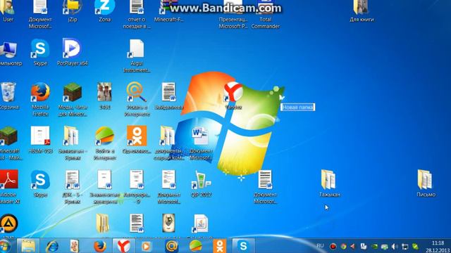Click the Искать в Интернете magnifier icon

137,99
